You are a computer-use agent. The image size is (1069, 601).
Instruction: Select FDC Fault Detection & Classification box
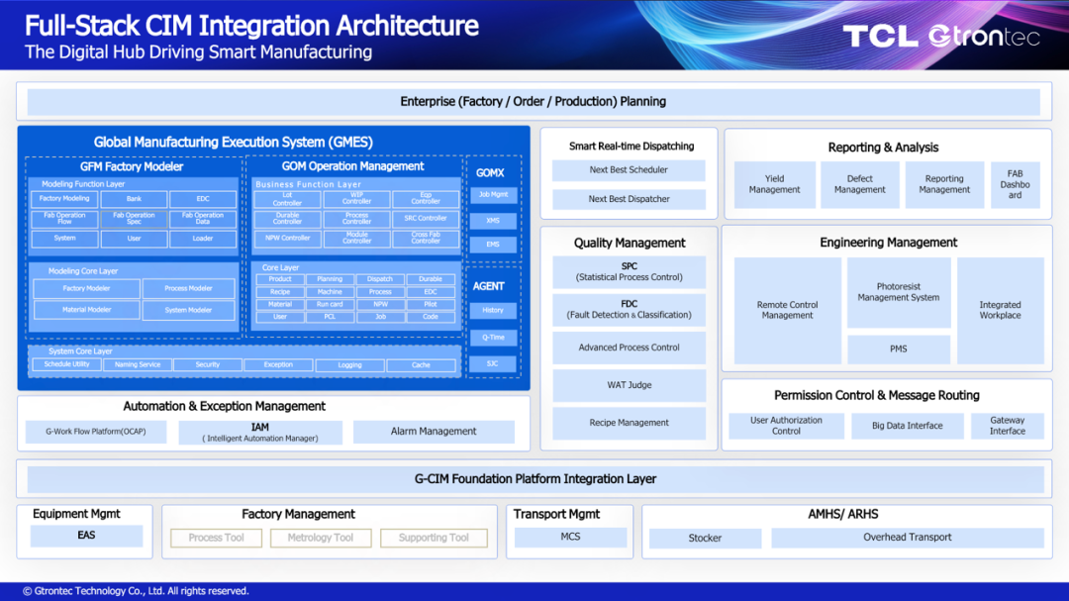[x=629, y=309]
